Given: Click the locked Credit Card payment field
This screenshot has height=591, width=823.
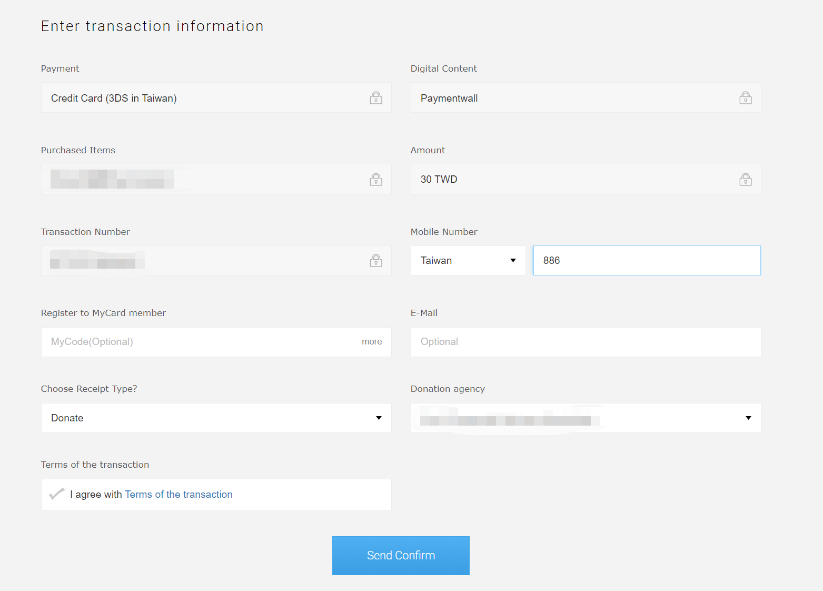Looking at the screenshot, I should coord(205,98).
